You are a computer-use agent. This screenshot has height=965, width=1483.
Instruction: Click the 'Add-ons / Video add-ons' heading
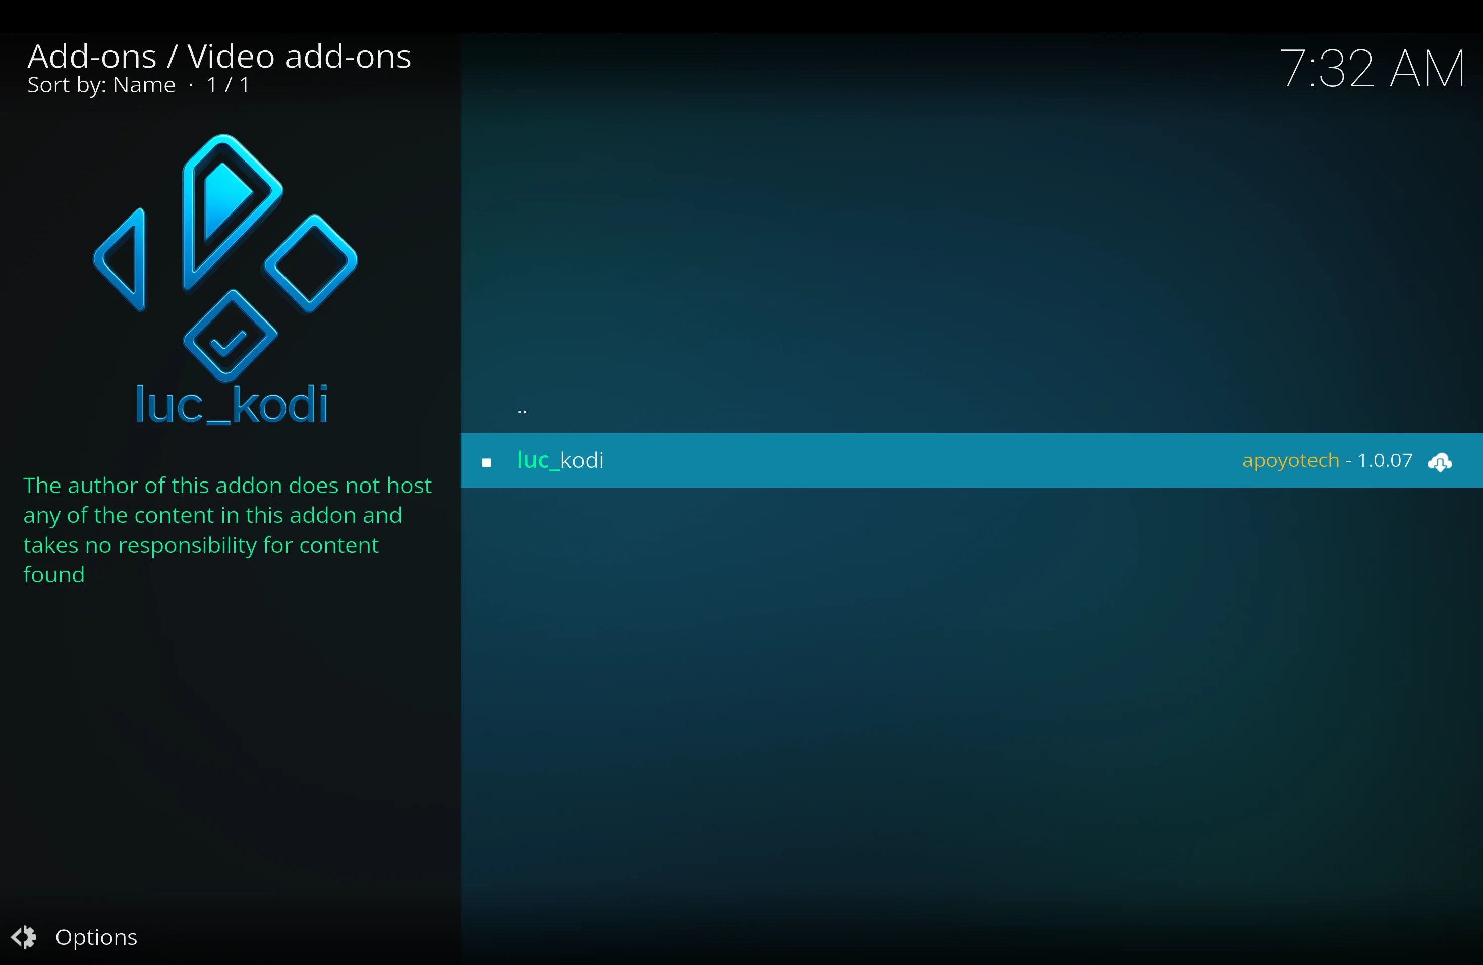click(x=219, y=57)
